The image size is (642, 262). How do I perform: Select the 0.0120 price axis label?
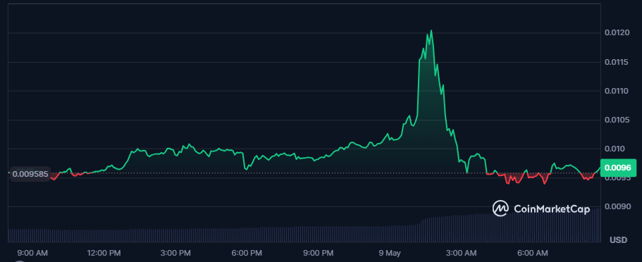617,32
